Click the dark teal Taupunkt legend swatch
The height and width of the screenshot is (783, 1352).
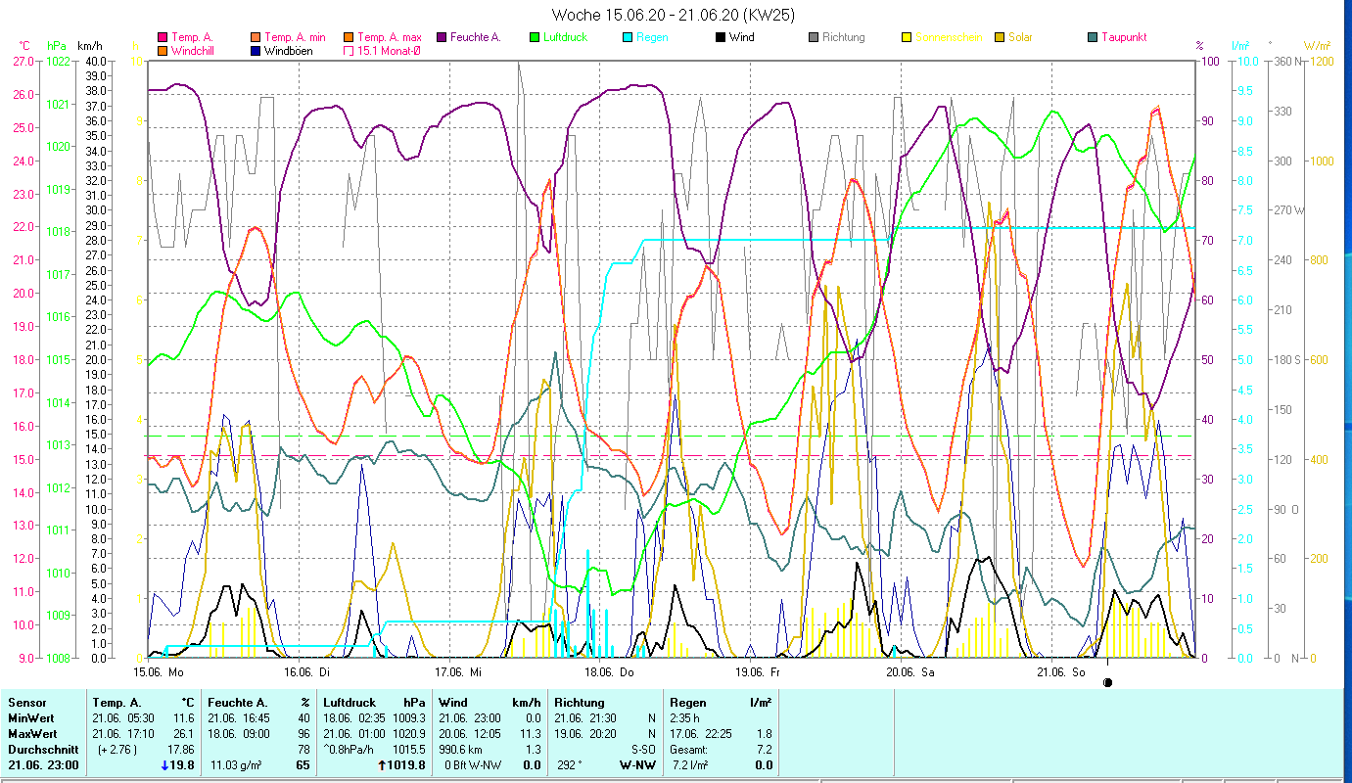click(x=1093, y=37)
